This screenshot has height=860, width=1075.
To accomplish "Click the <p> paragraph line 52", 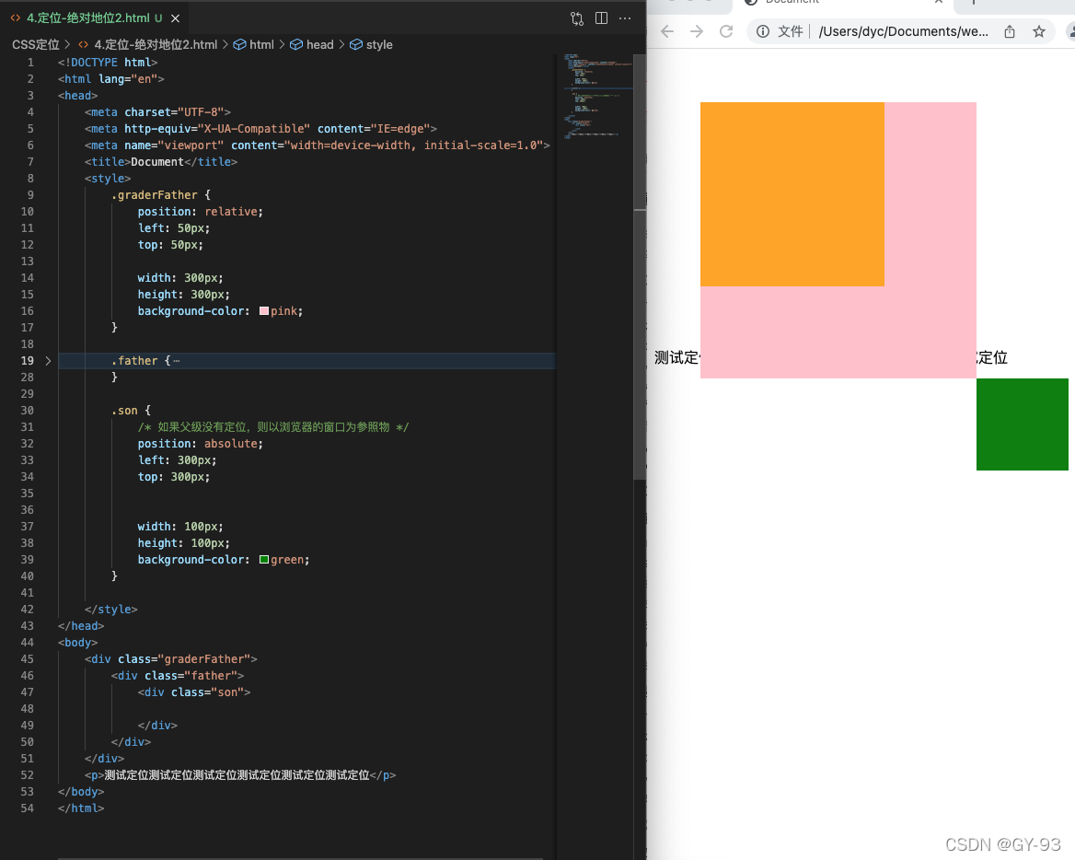I will [240, 775].
